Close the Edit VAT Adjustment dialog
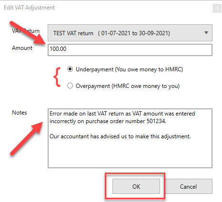Image resolution: width=222 pixels, height=202 pixels. coord(217,9)
